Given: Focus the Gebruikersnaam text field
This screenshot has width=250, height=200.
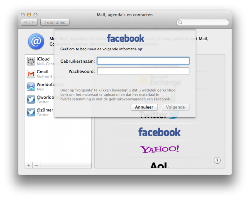Looking at the screenshot, I should 143,61.
